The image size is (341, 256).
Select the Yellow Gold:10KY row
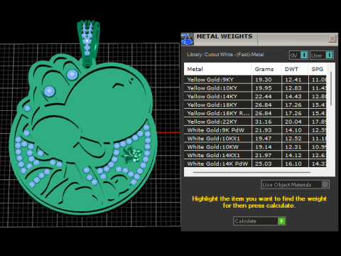click(x=255, y=88)
